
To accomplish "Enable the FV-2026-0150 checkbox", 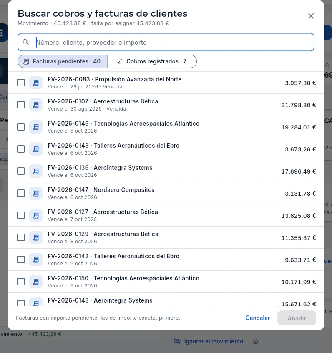I will (21, 282).
